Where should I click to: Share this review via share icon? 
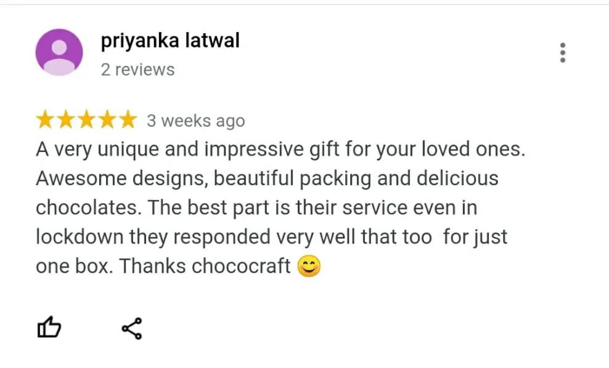coord(132,329)
